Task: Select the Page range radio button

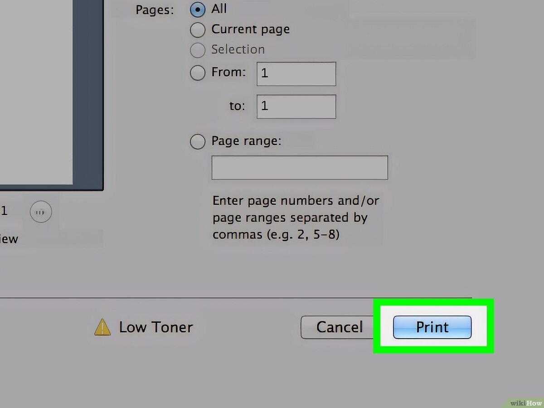Action: point(198,141)
